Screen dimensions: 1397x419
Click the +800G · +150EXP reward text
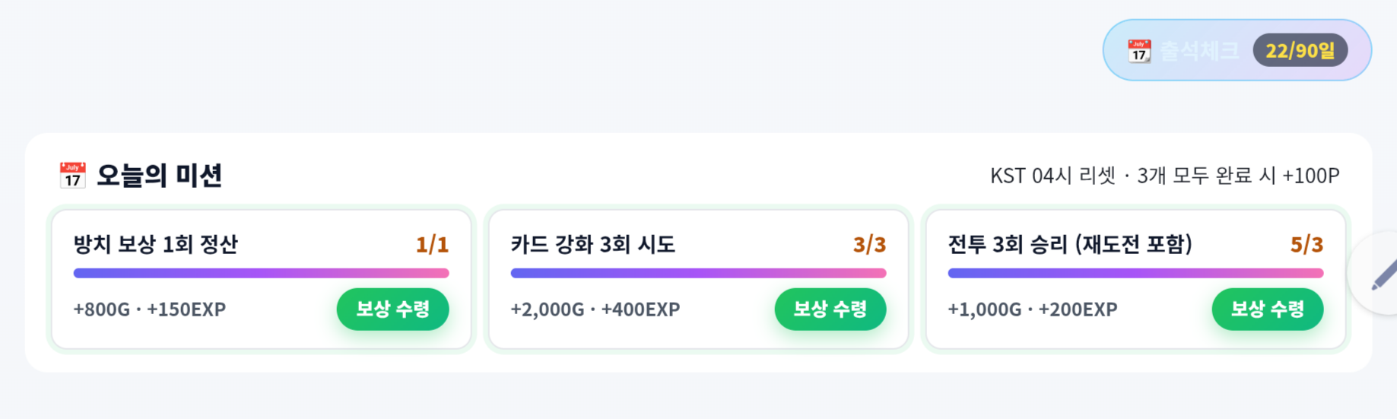(150, 309)
